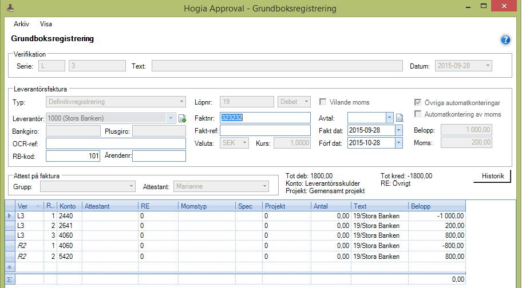Select konto cell 5420
This screenshot has width=522, height=288.
(69, 257)
